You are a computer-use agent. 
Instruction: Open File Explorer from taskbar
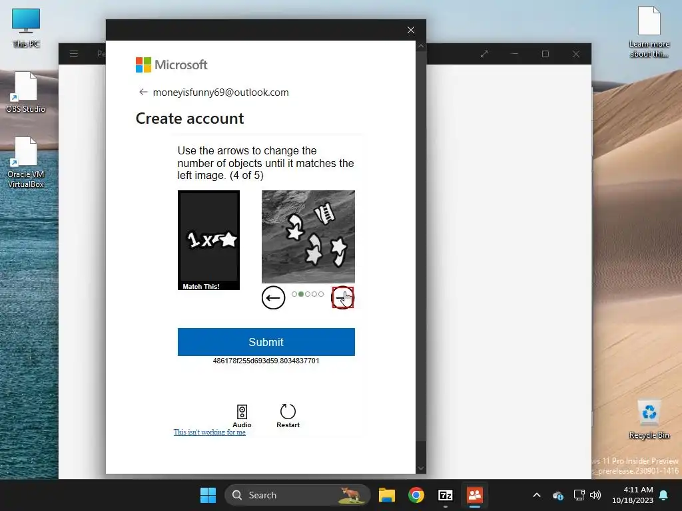(x=387, y=495)
